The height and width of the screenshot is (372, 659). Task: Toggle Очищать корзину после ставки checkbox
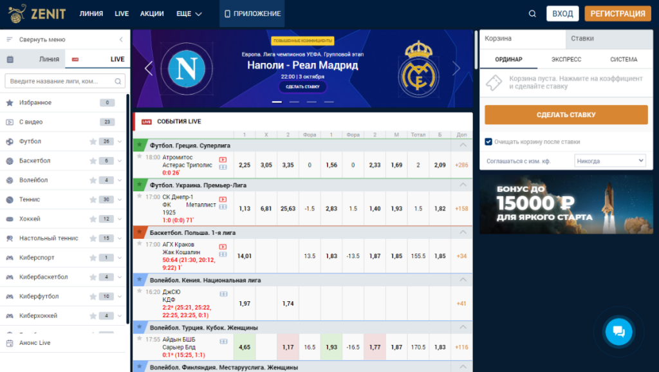point(488,142)
